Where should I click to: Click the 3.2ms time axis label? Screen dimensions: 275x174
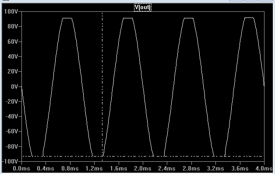(215, 169)
